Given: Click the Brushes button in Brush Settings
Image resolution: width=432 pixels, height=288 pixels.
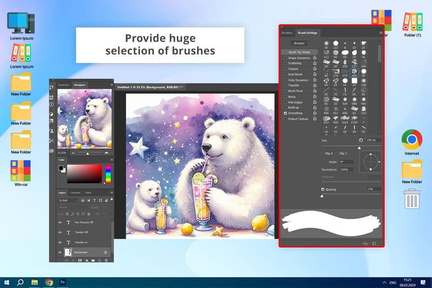Looking at the screenshot, I should click(x=299, y=43).
